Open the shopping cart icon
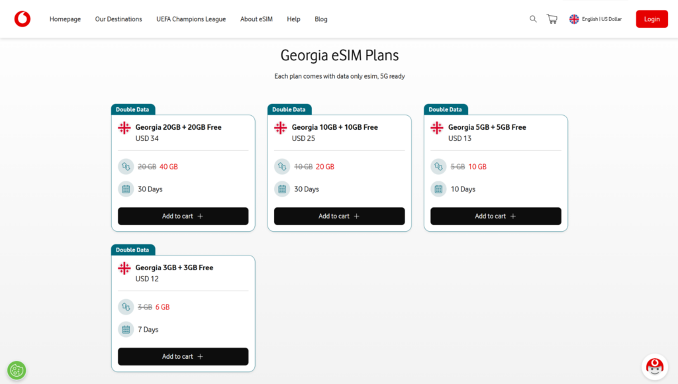This screenshot has width=678, height=384. [552, 19]
